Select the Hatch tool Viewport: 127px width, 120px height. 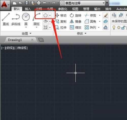click(x=45, y=27)
